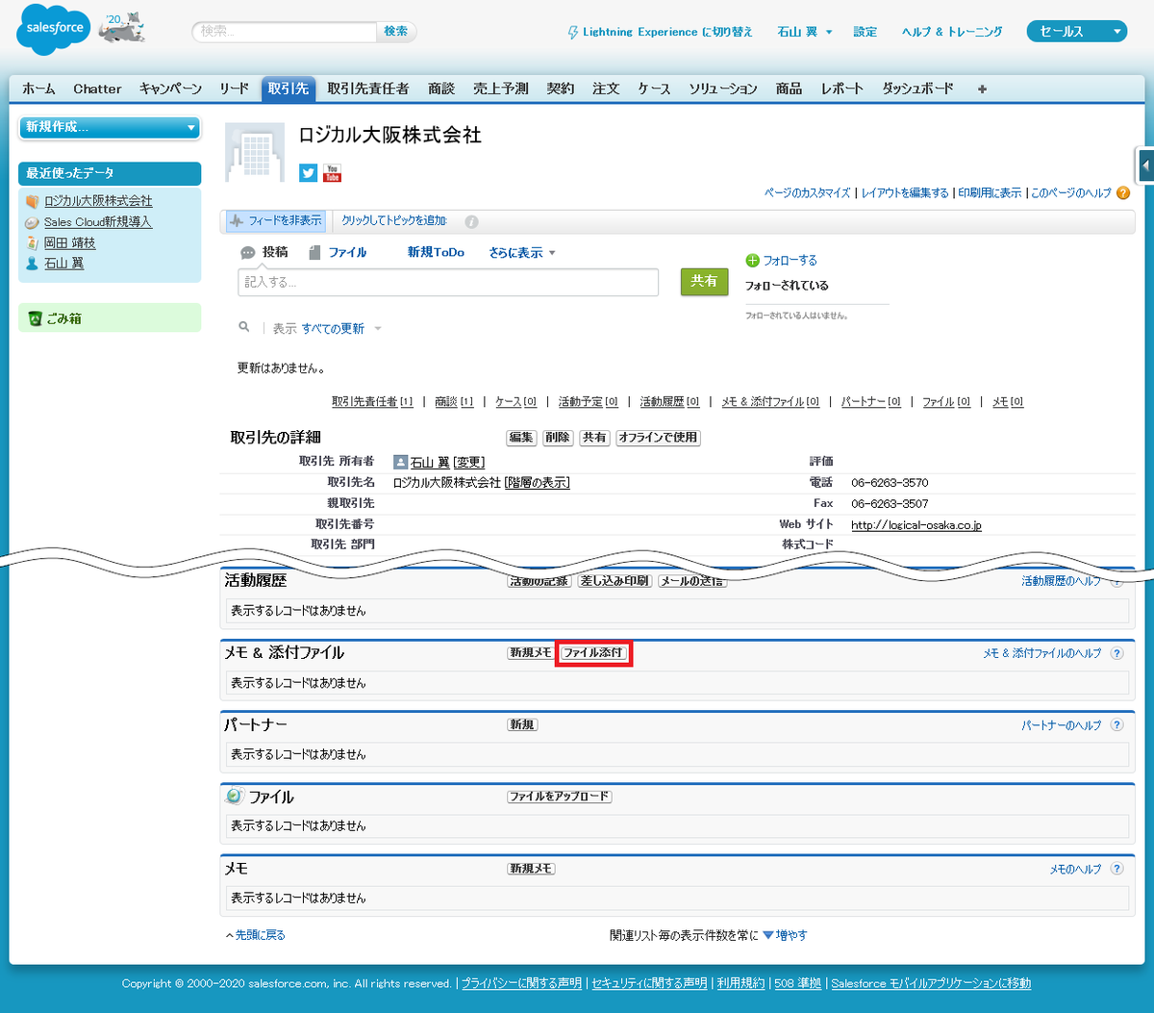Open the ダッシュボード tab
This screenshot has height=1013, width=1154.
pyautogui.click(x=918, y=89)
